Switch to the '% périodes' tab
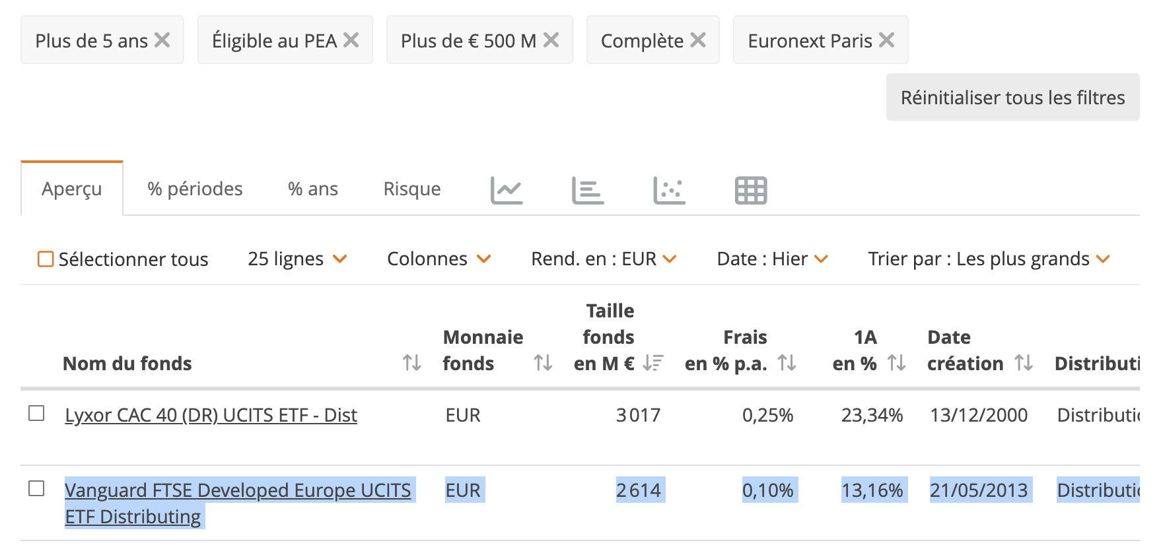Screen dimensions: 1161x549 195,189
